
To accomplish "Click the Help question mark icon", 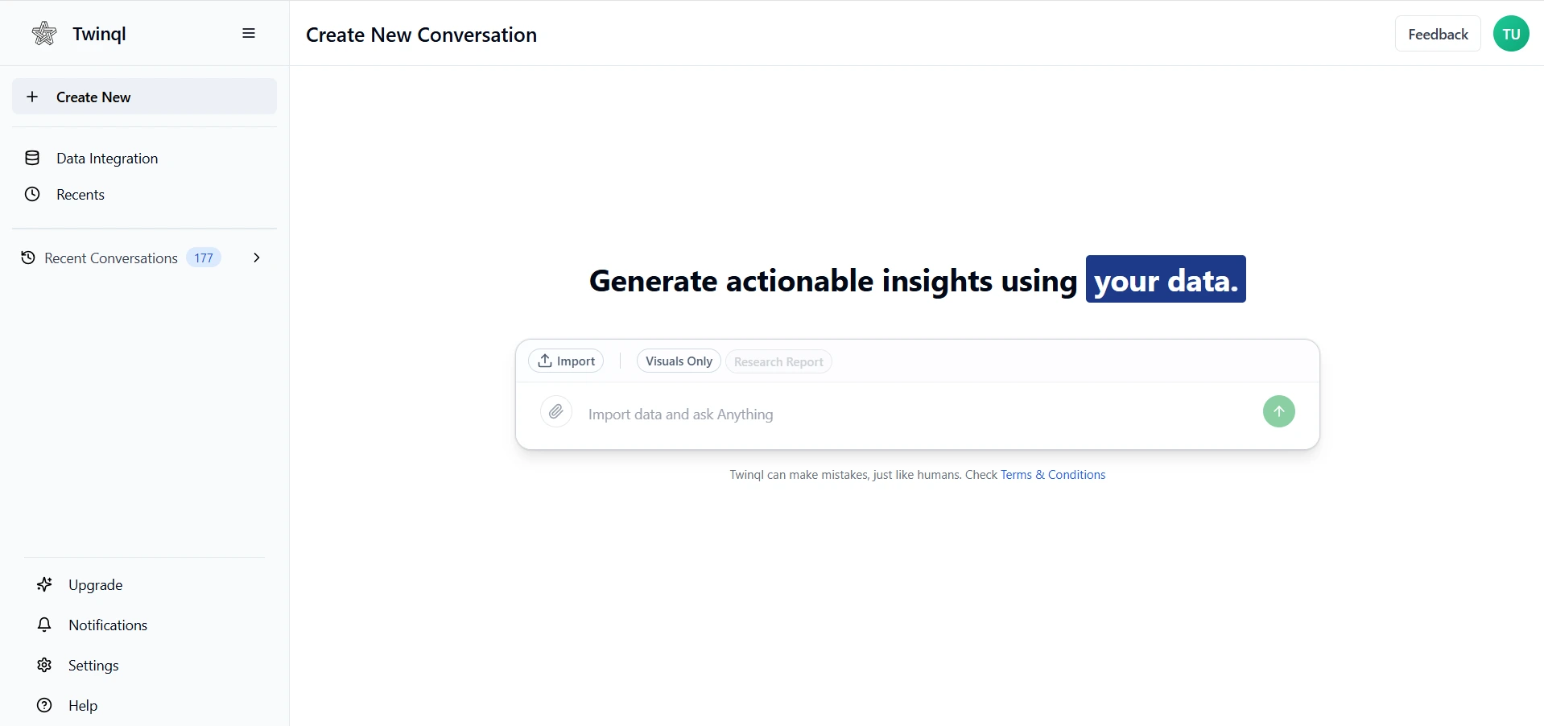I will 44,705.
